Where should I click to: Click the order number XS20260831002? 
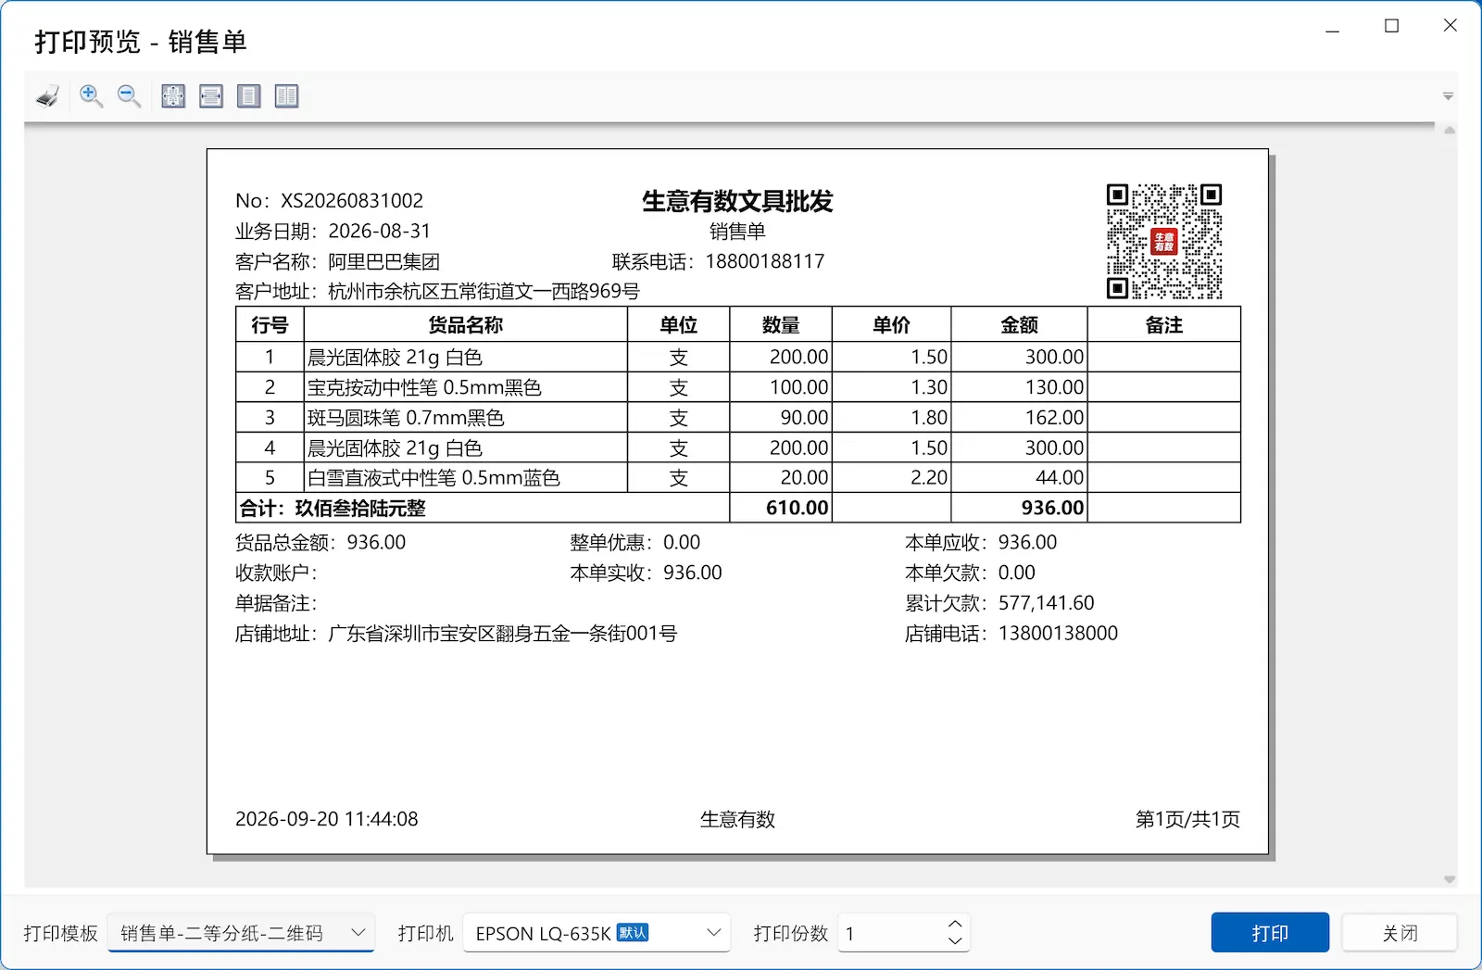click(352, 201)
